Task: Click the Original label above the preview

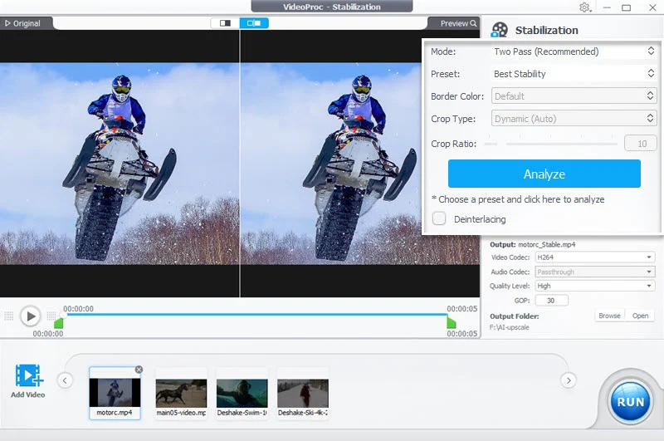Action: 22,23
